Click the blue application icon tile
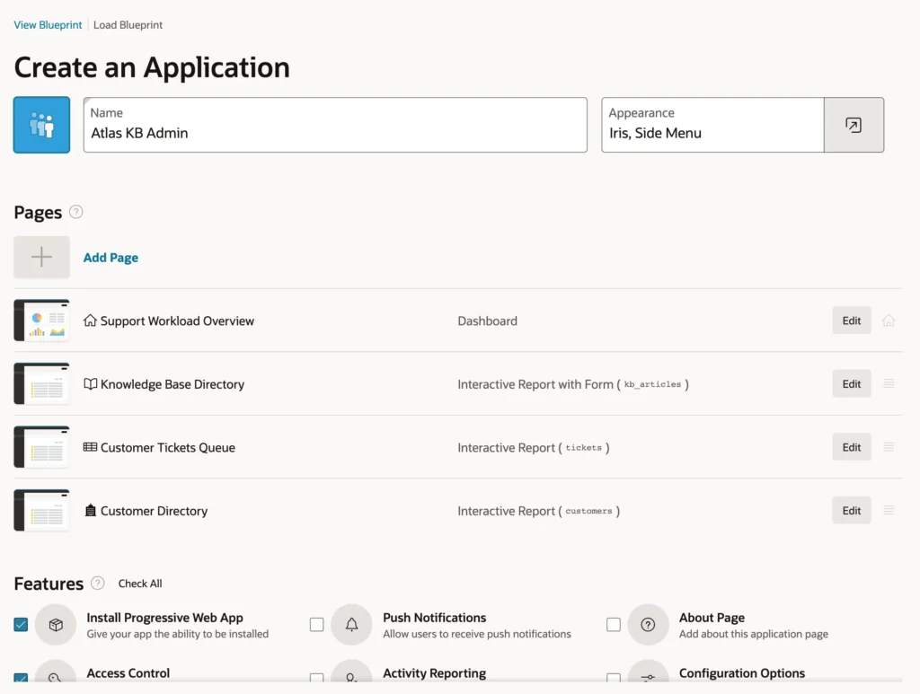The width and height of the screenshot is (920, 694). tap(41, 125)
